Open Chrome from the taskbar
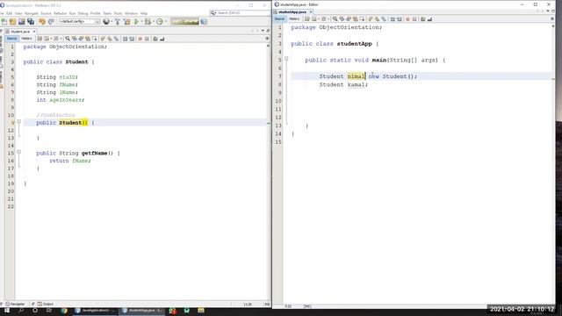The width and height of the screenshot is (562, 316). tap(64, 311)
